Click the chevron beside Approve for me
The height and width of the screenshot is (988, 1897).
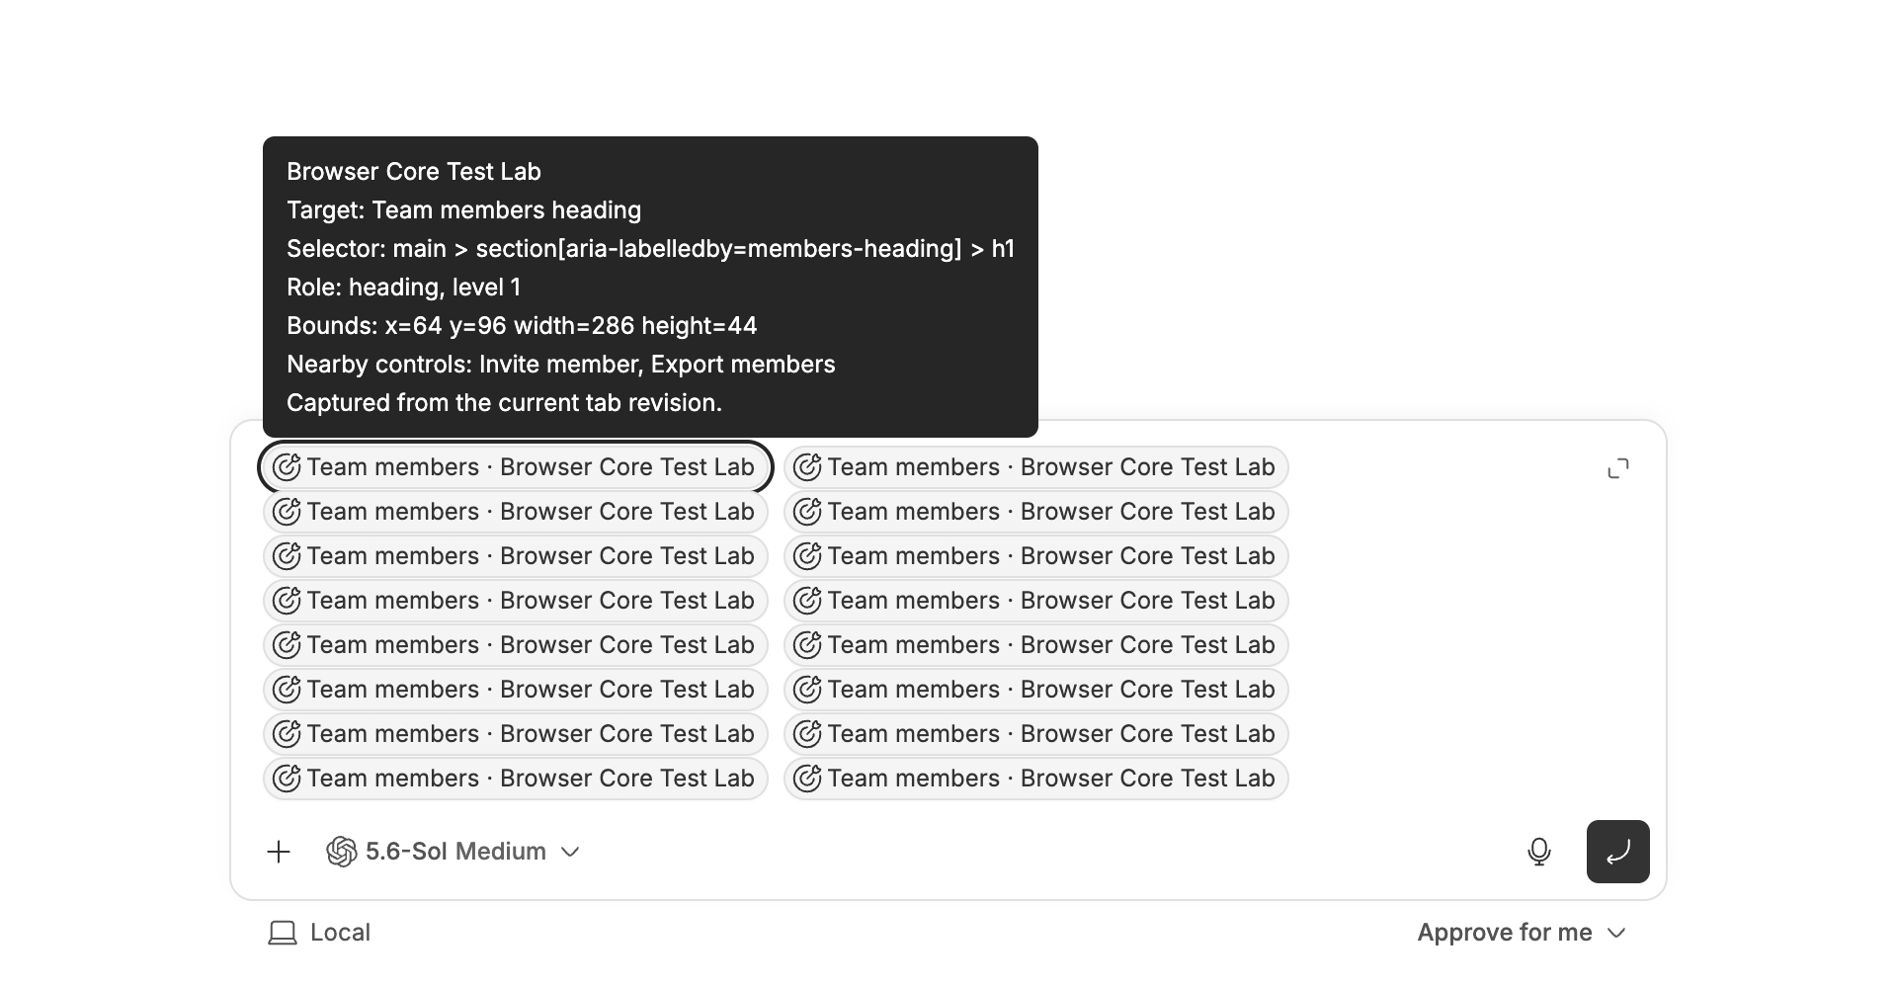(1616, 933)
